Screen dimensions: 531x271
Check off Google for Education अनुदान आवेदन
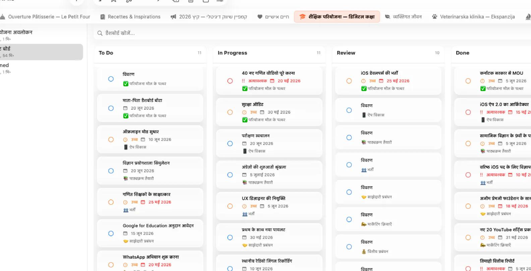pos(111,234)
